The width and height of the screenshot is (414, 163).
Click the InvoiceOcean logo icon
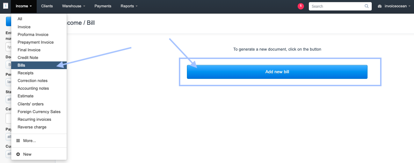pyautogui.click(x=6, y=6)
